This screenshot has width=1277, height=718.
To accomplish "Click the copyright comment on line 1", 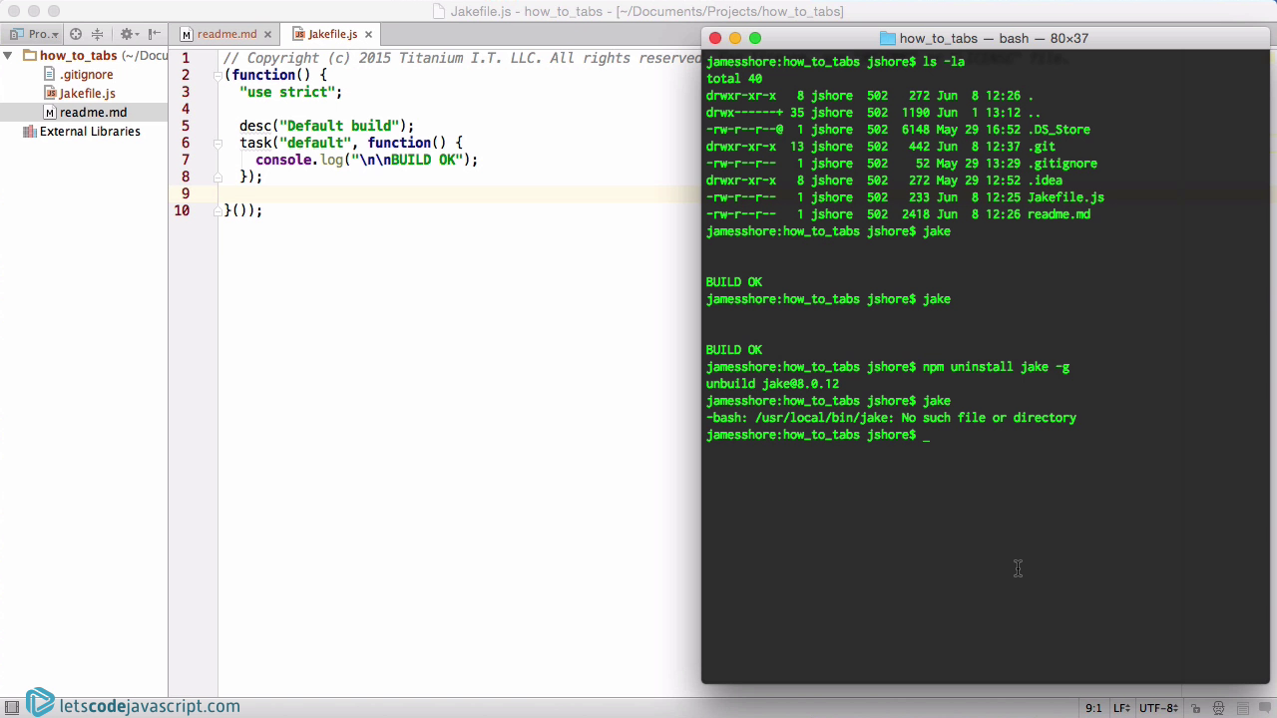I will click(x=462, y=58).
